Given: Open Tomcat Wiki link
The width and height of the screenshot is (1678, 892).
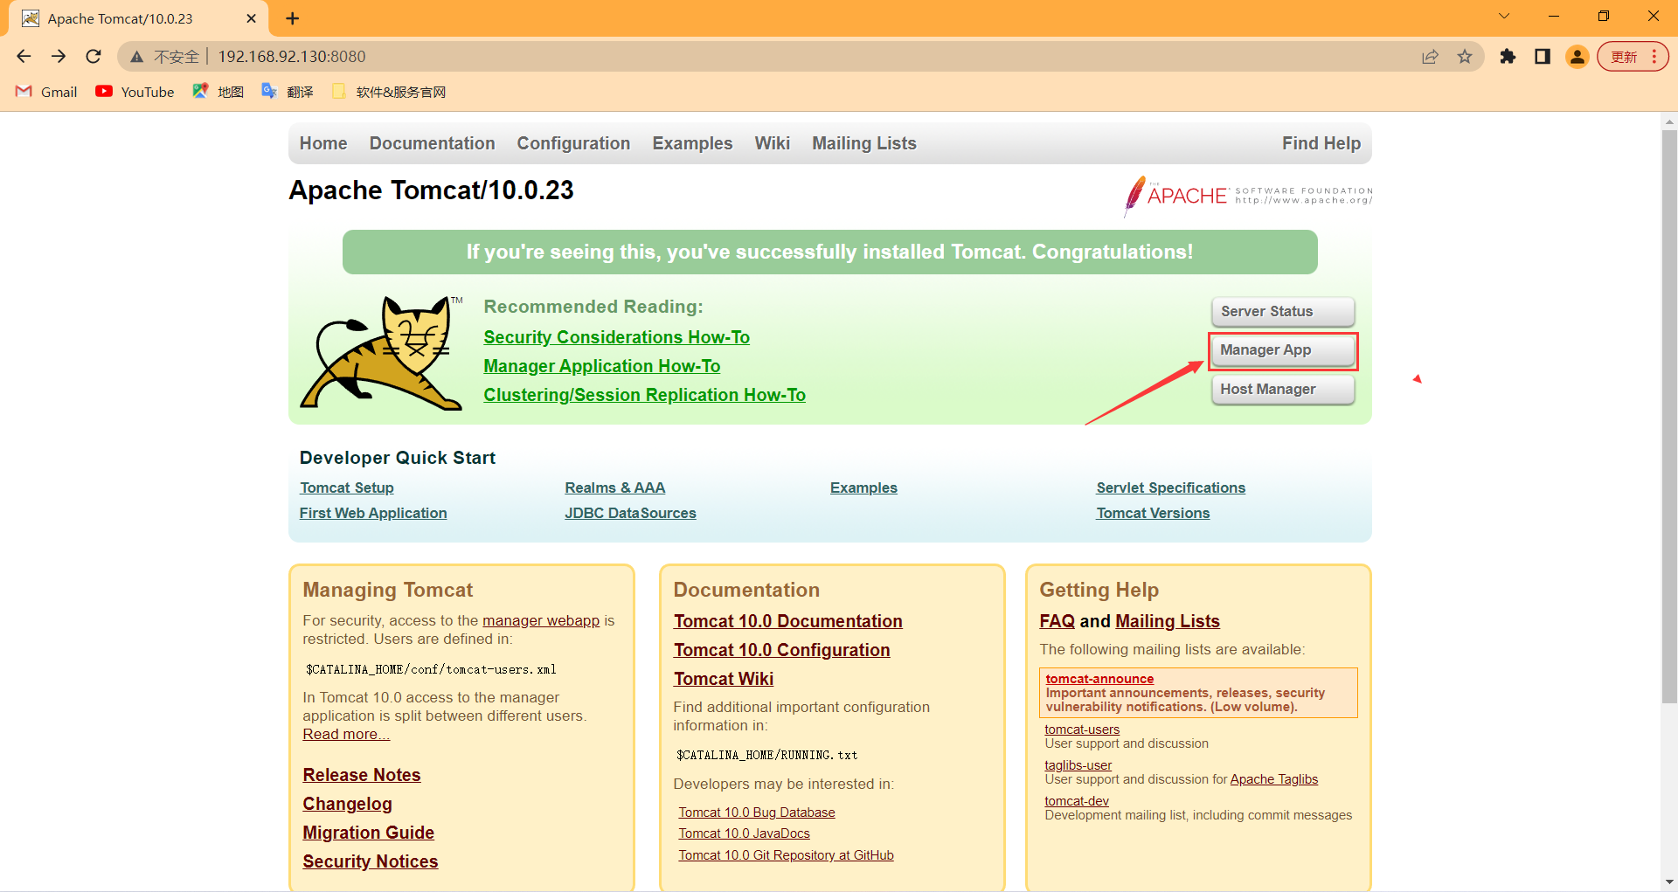Looking at the screenshot, I should [x=724, y=679].
